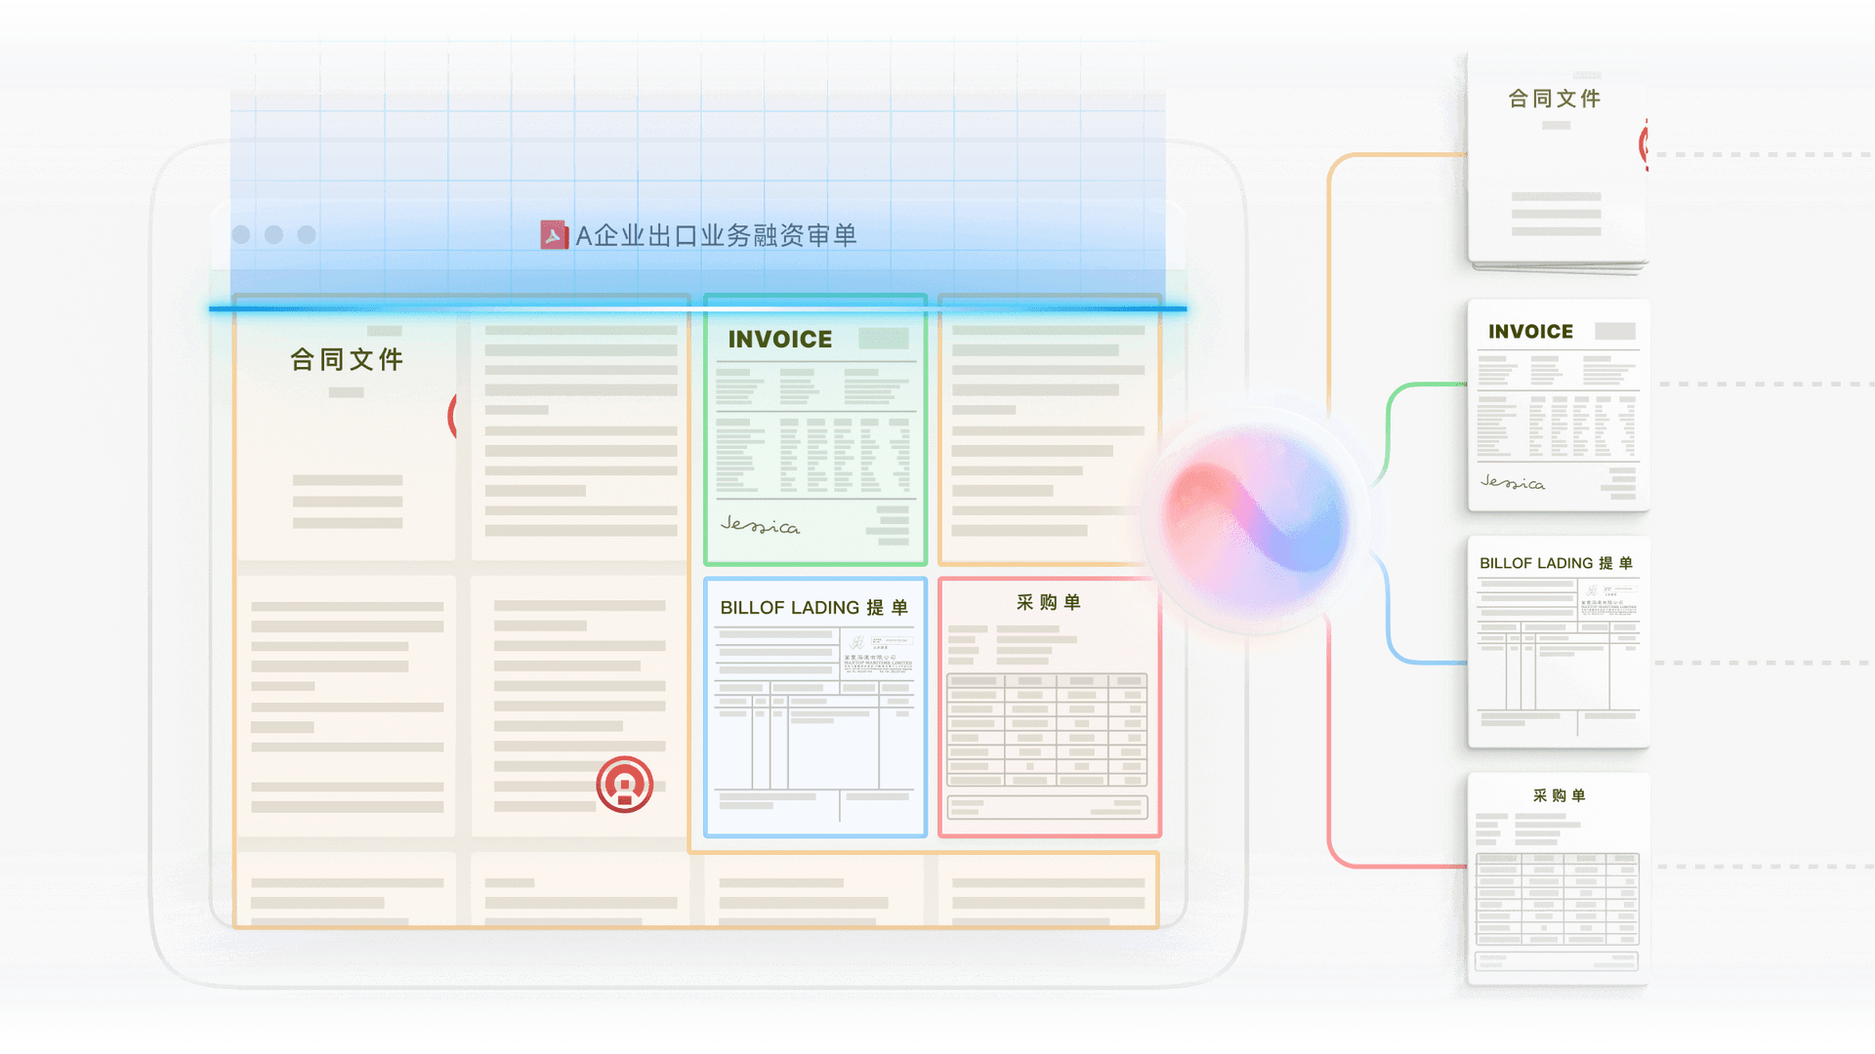Select the INVOICE document inside the main window
Screen dimensions: 1875x1054
815,429
